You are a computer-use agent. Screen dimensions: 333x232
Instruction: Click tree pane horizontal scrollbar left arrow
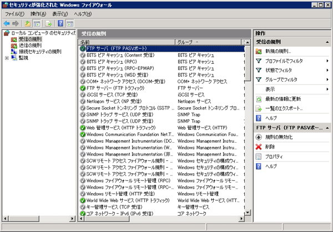click(6, 219)
